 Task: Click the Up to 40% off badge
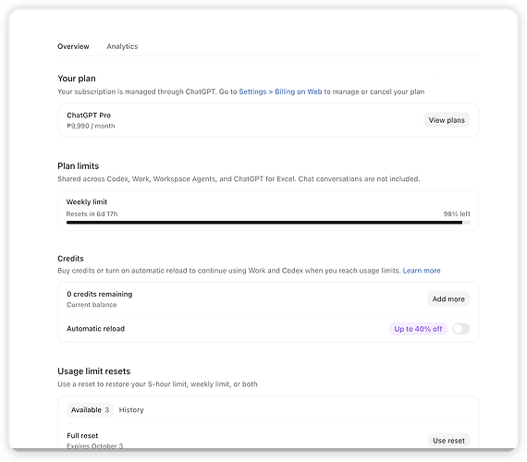point(418,329)
